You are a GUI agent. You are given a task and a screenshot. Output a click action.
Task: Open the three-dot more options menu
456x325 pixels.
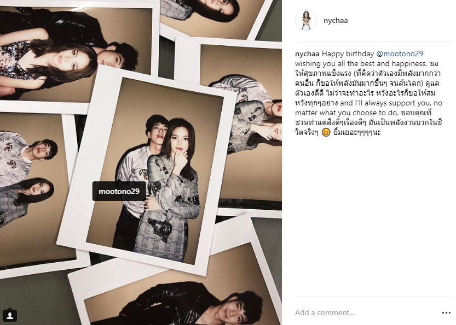coord(446,312)
